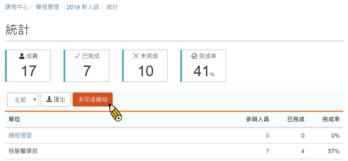Click the 完成率 column header
Viewport: 348px width, 161px height.
tap(331, 119)
